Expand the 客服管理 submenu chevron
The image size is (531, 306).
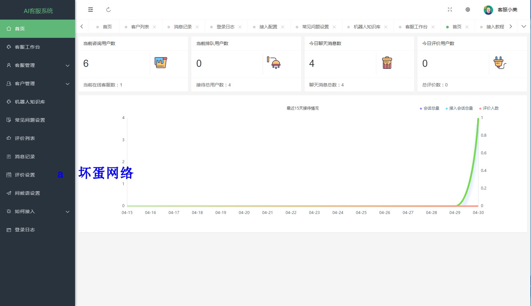[68, 66]
